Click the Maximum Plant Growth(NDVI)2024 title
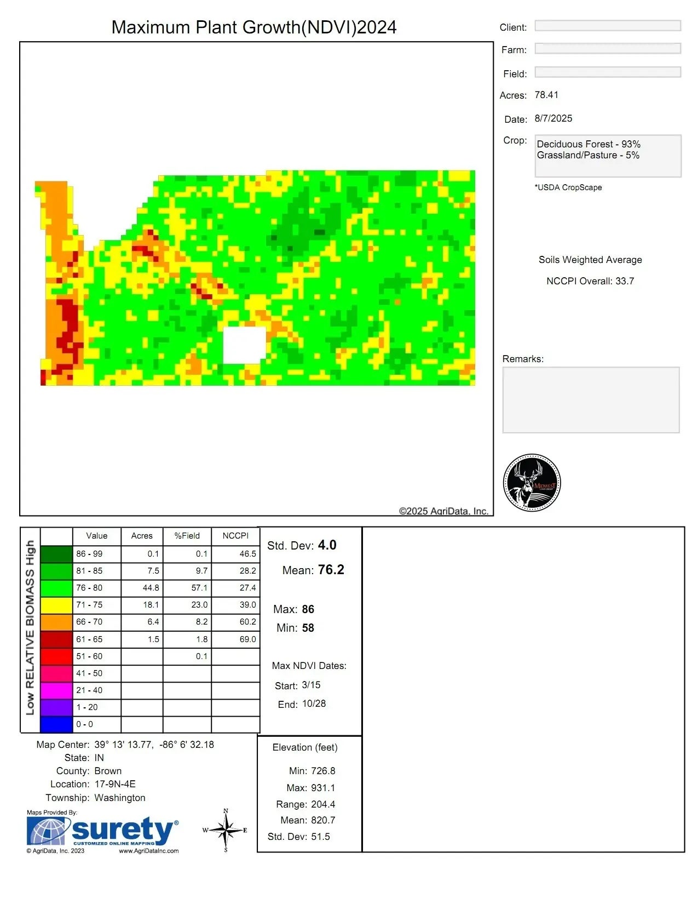This screenshot has height=904, width=698. (x=253, y=27)
